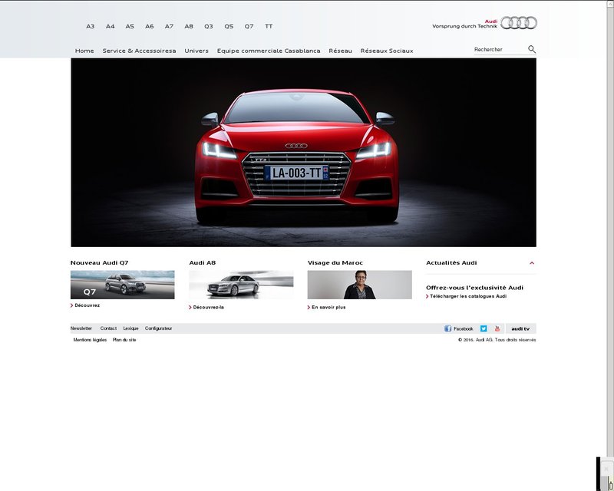Click the audi tv button
Viewport: 614px width, 491px height.
tap(520, 328)
